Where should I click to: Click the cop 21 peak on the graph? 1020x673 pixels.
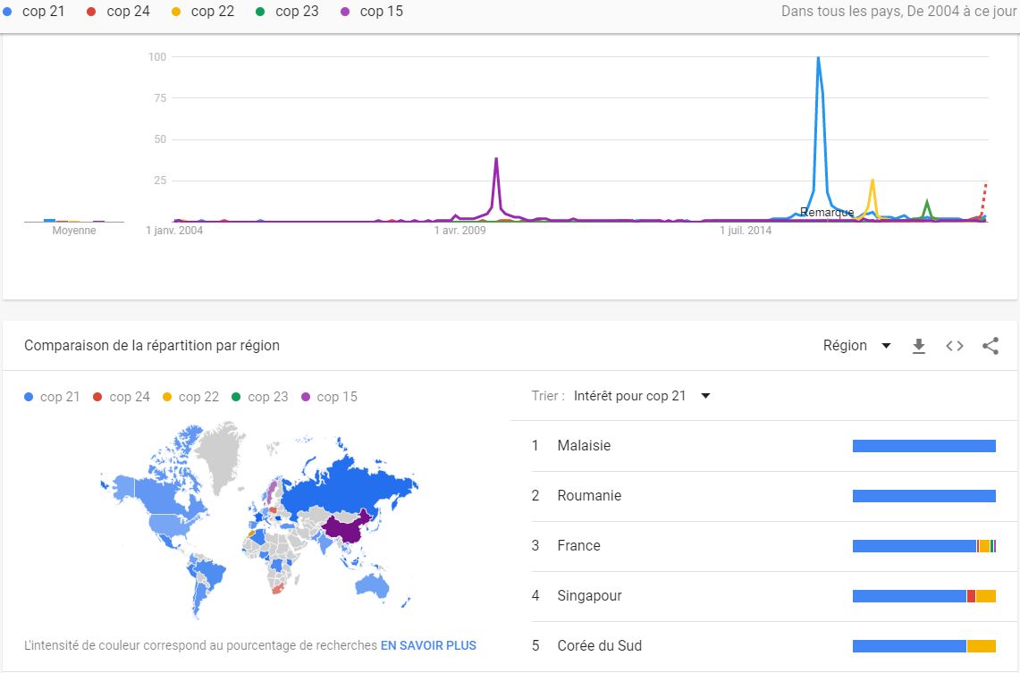tap(818, 59)
